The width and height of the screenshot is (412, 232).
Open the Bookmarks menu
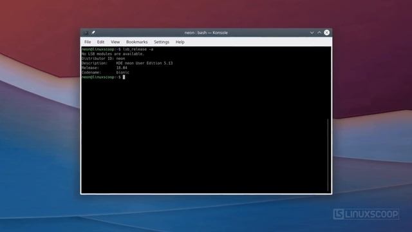136,42
